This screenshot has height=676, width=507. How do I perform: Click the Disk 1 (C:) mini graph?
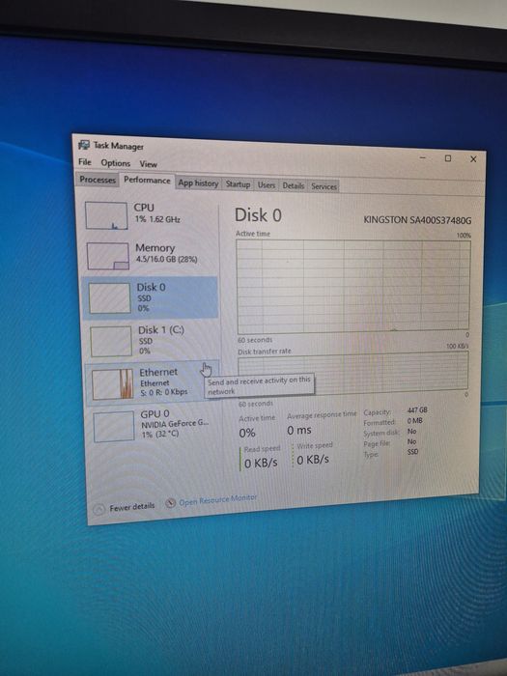(111, 341)
